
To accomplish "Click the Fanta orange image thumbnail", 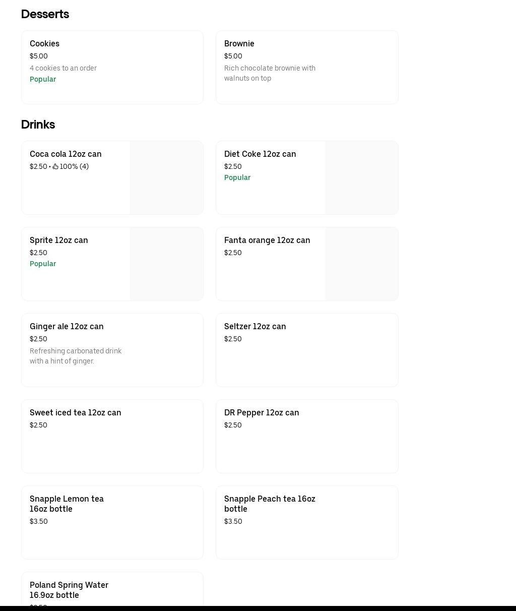I will click(361, 264).
